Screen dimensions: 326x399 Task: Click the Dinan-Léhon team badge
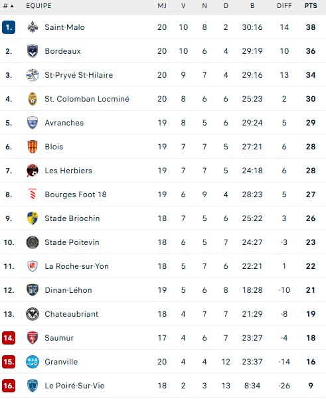[33, 290]
